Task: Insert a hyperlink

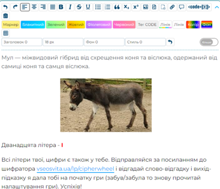Action: point(172,7)
